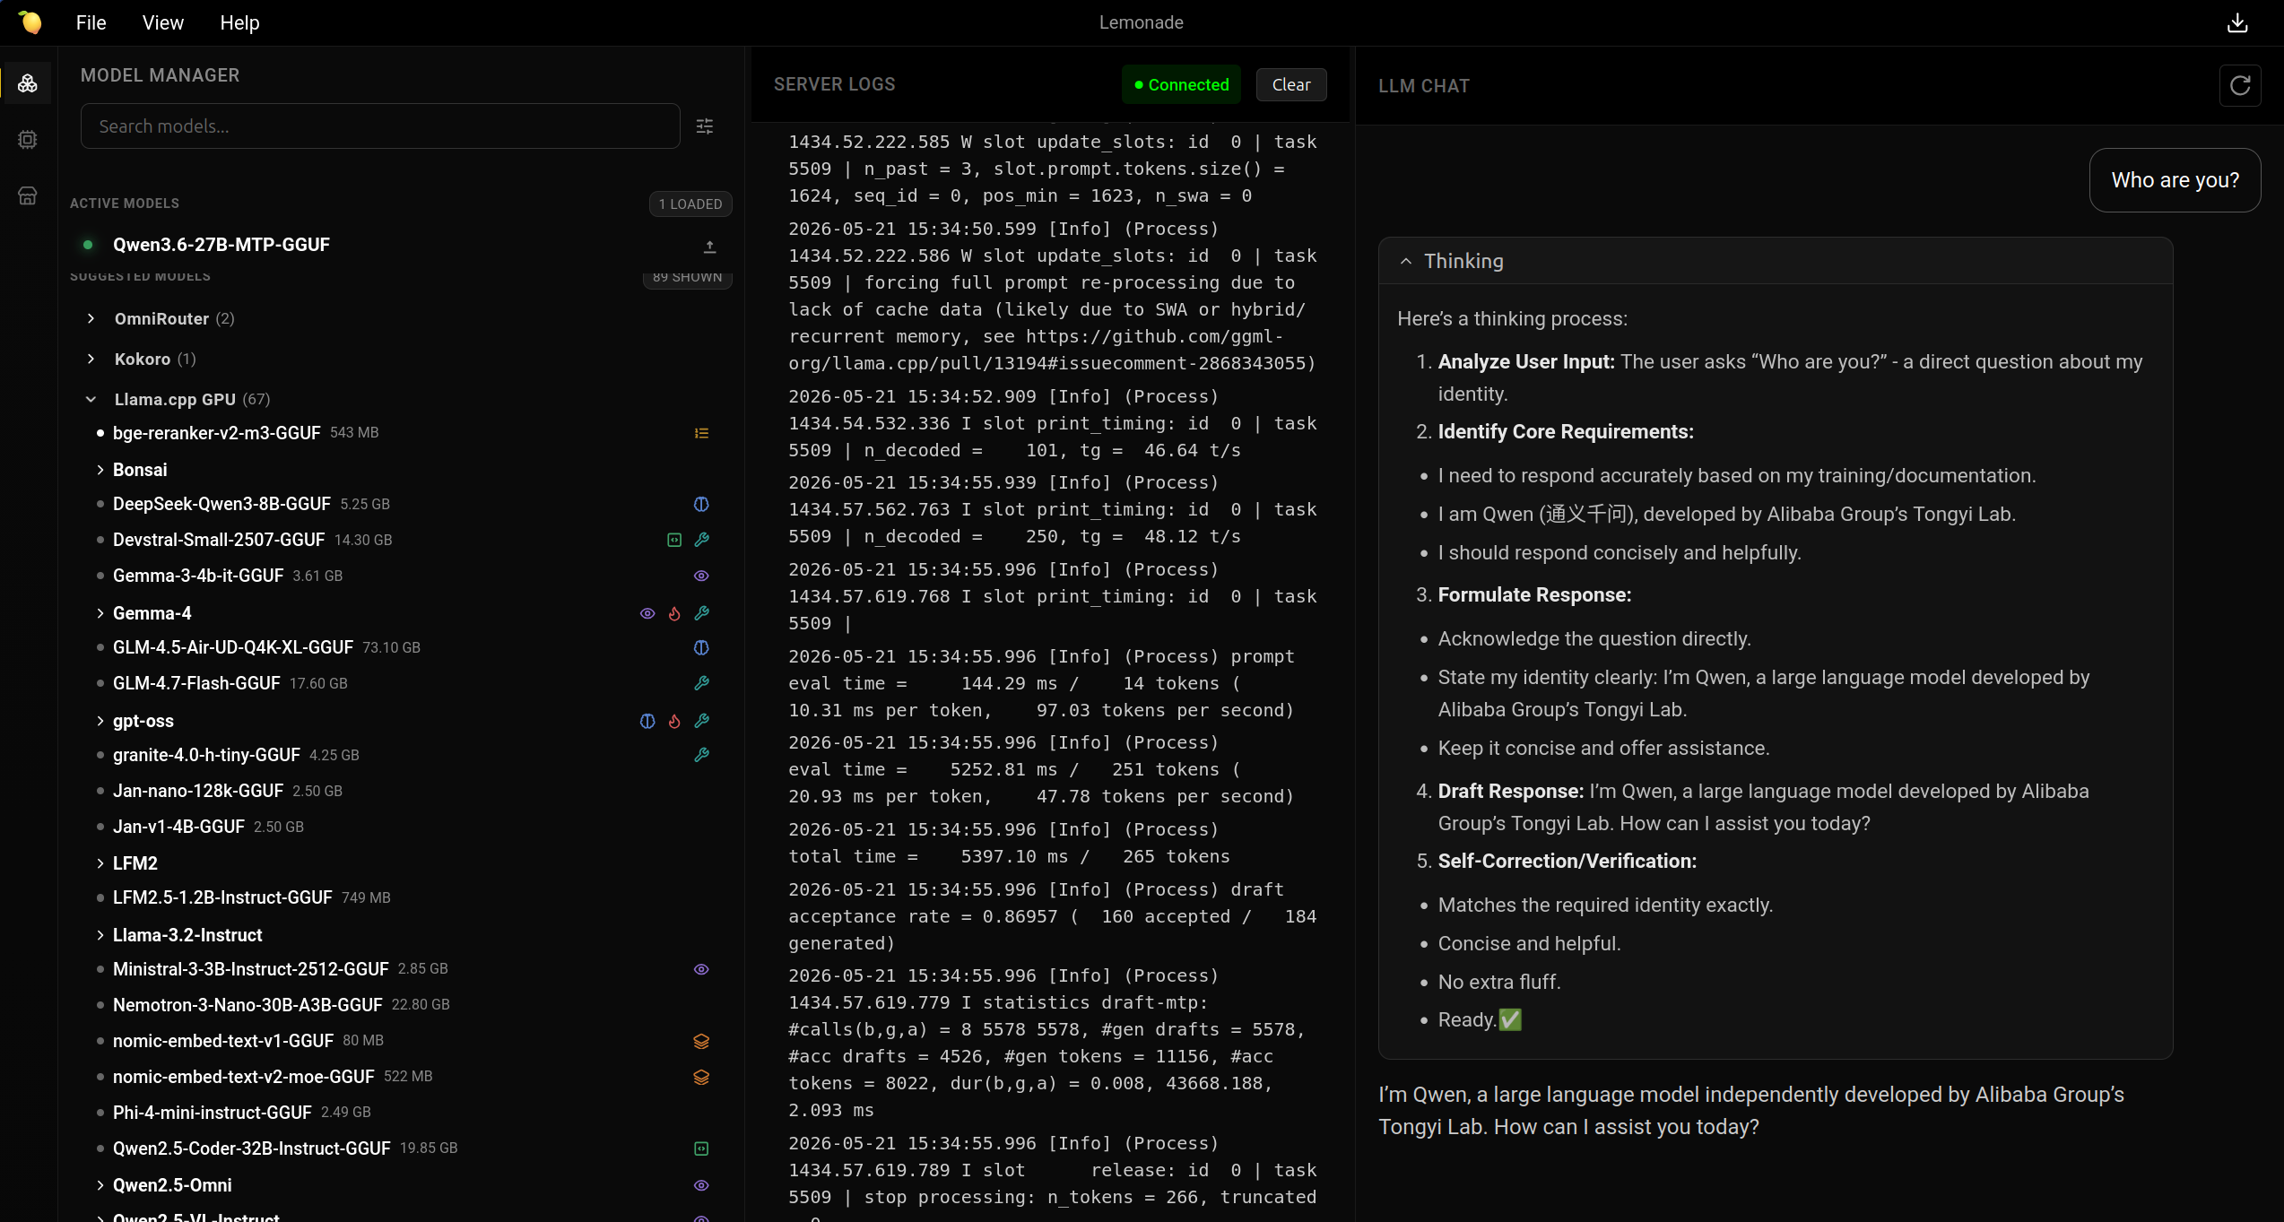Click the refresh chat icon in LLM Chat
Viewport: 2284px width, 1222px height.
pos(2240,85)
